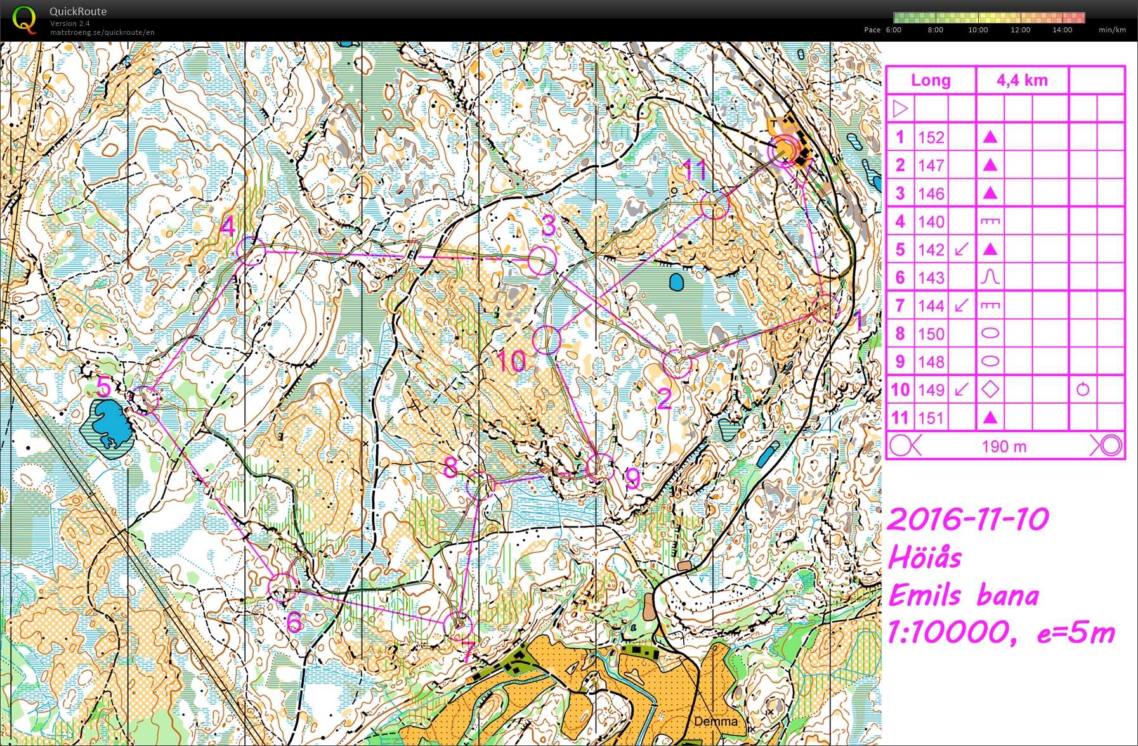The image size is (1138, 746).
Task: Click the hill symbol in row 143
Action: [990, 277]
